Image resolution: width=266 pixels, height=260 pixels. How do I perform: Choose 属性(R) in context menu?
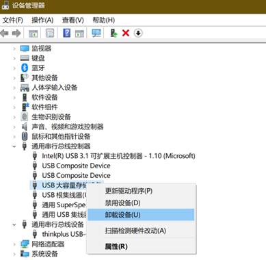point(142,246)
